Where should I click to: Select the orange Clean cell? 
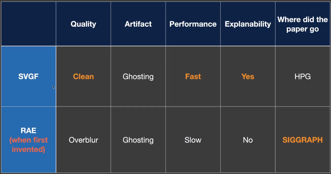(x=83, y=77)
